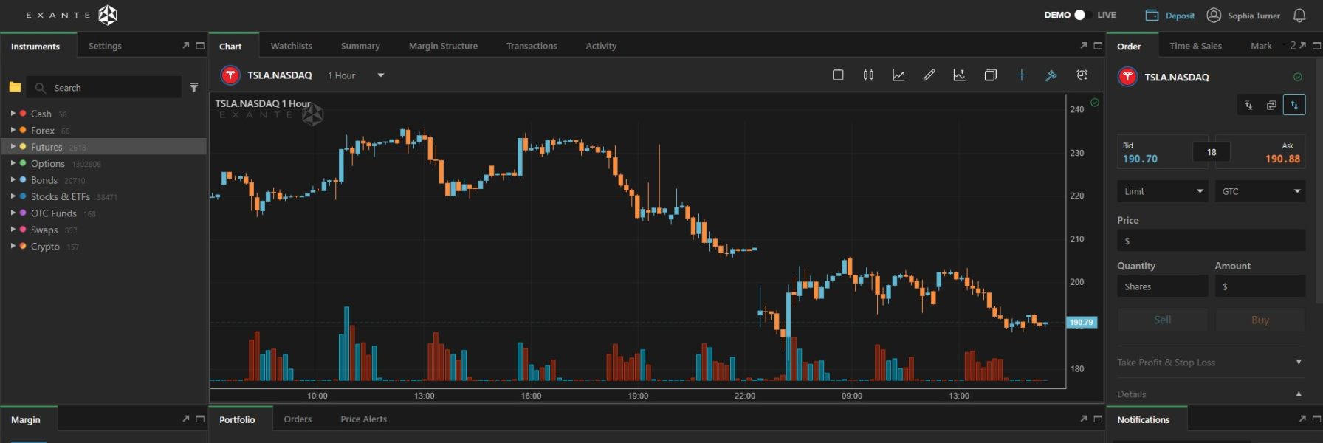Expand the Options tree arrow

click(13, 163)
